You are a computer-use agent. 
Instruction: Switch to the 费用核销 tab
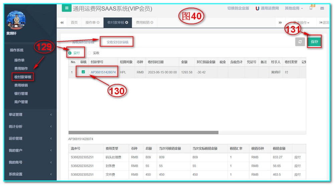pos(143,23)
